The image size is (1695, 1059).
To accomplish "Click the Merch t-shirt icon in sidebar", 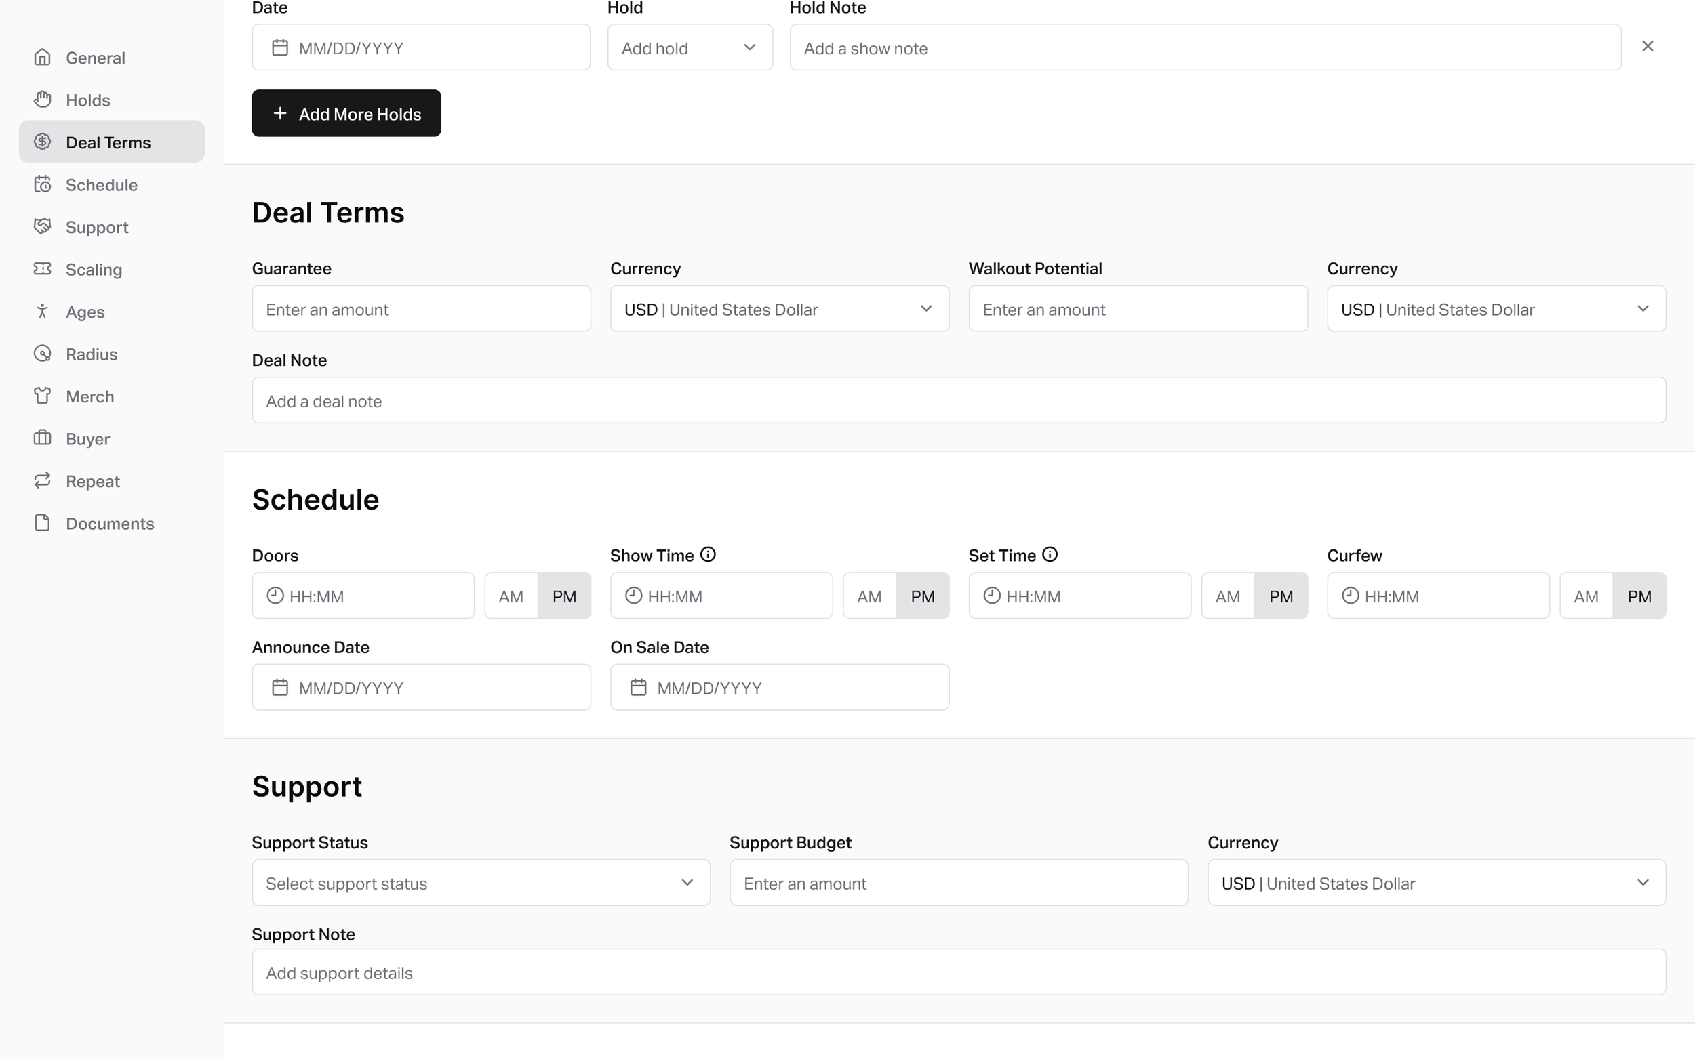I will [x=43, y=396].
